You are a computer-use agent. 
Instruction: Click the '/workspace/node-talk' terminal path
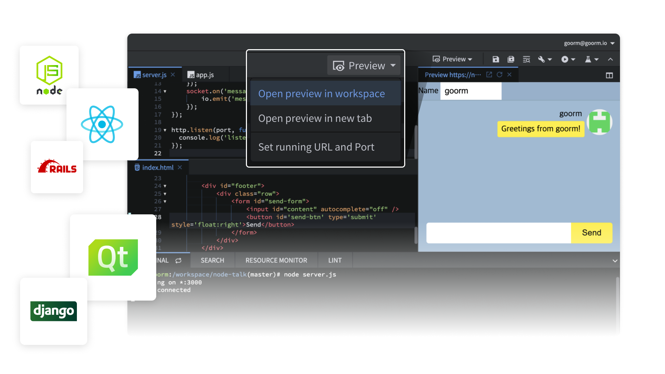coord(210,275)
